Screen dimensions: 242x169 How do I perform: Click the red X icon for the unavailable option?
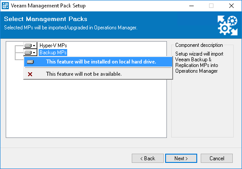(x=30, y=74)
